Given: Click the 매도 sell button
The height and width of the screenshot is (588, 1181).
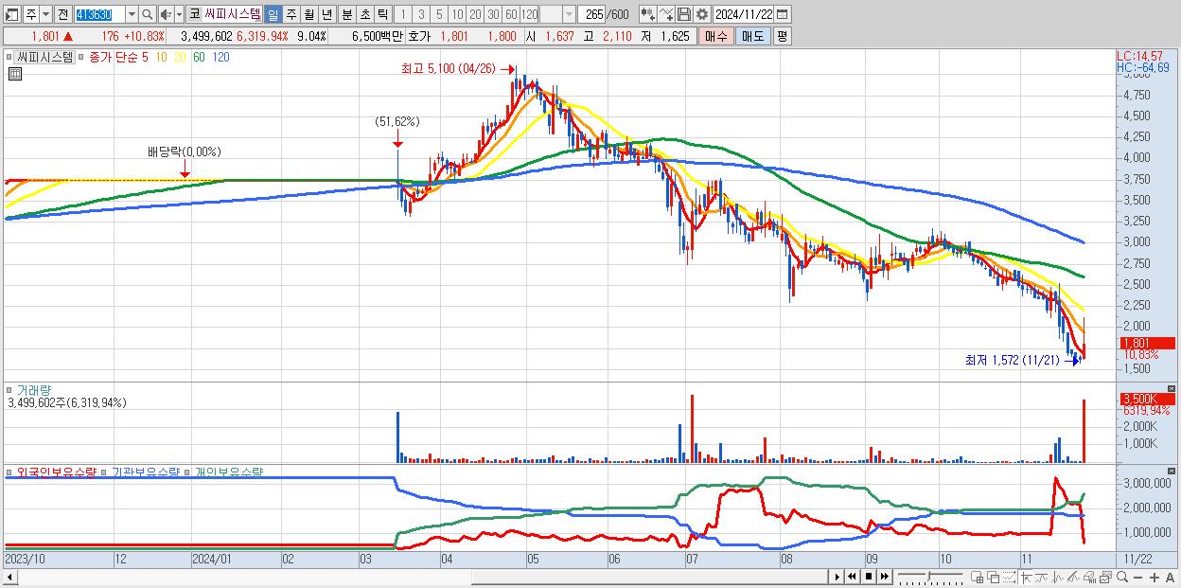Looking at the screenshot, I should click(x=752, y=36).
